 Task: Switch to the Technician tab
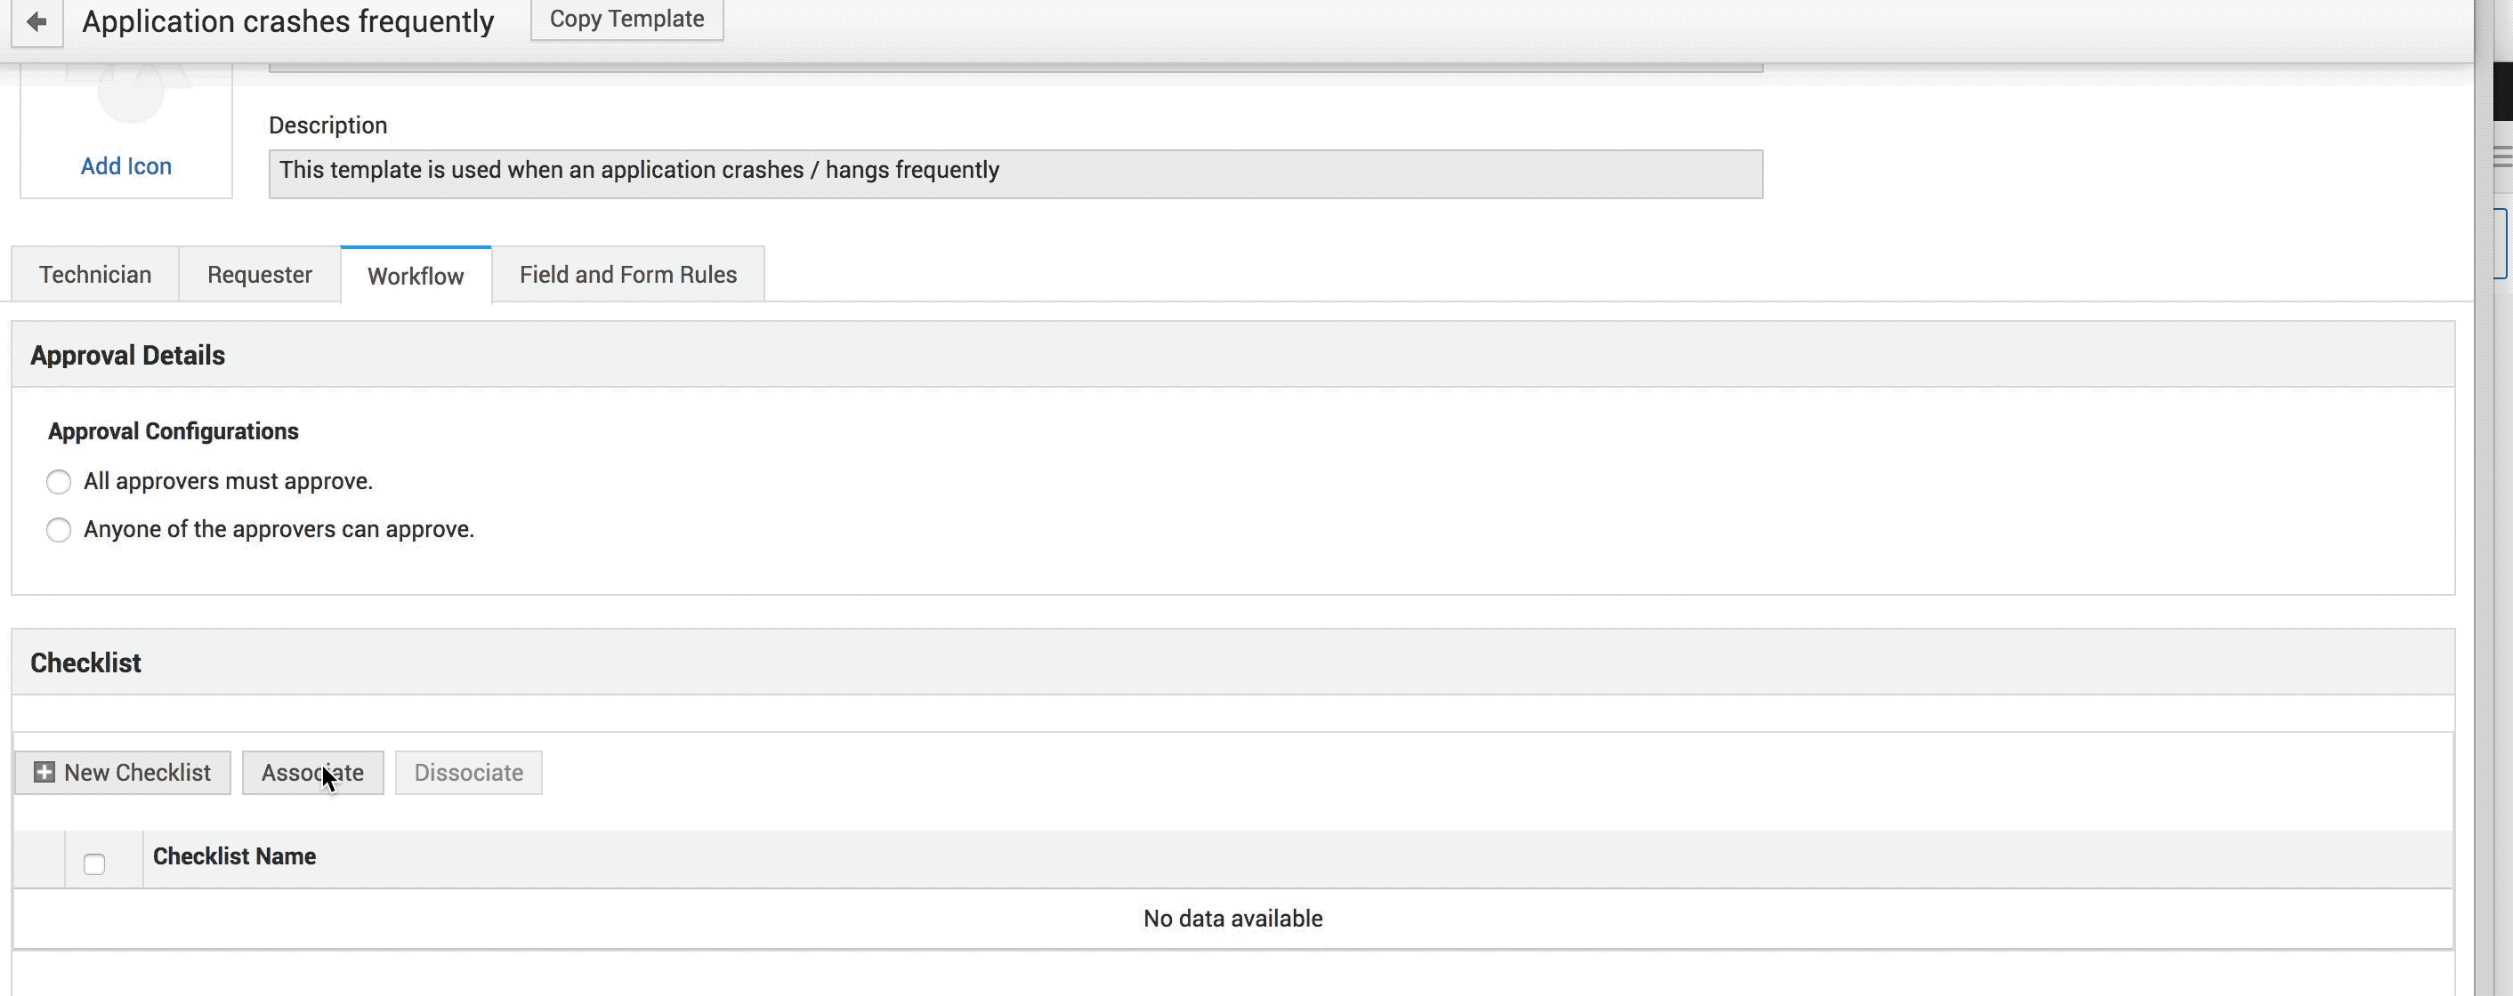pyautogui.click(x=94, y=275)
